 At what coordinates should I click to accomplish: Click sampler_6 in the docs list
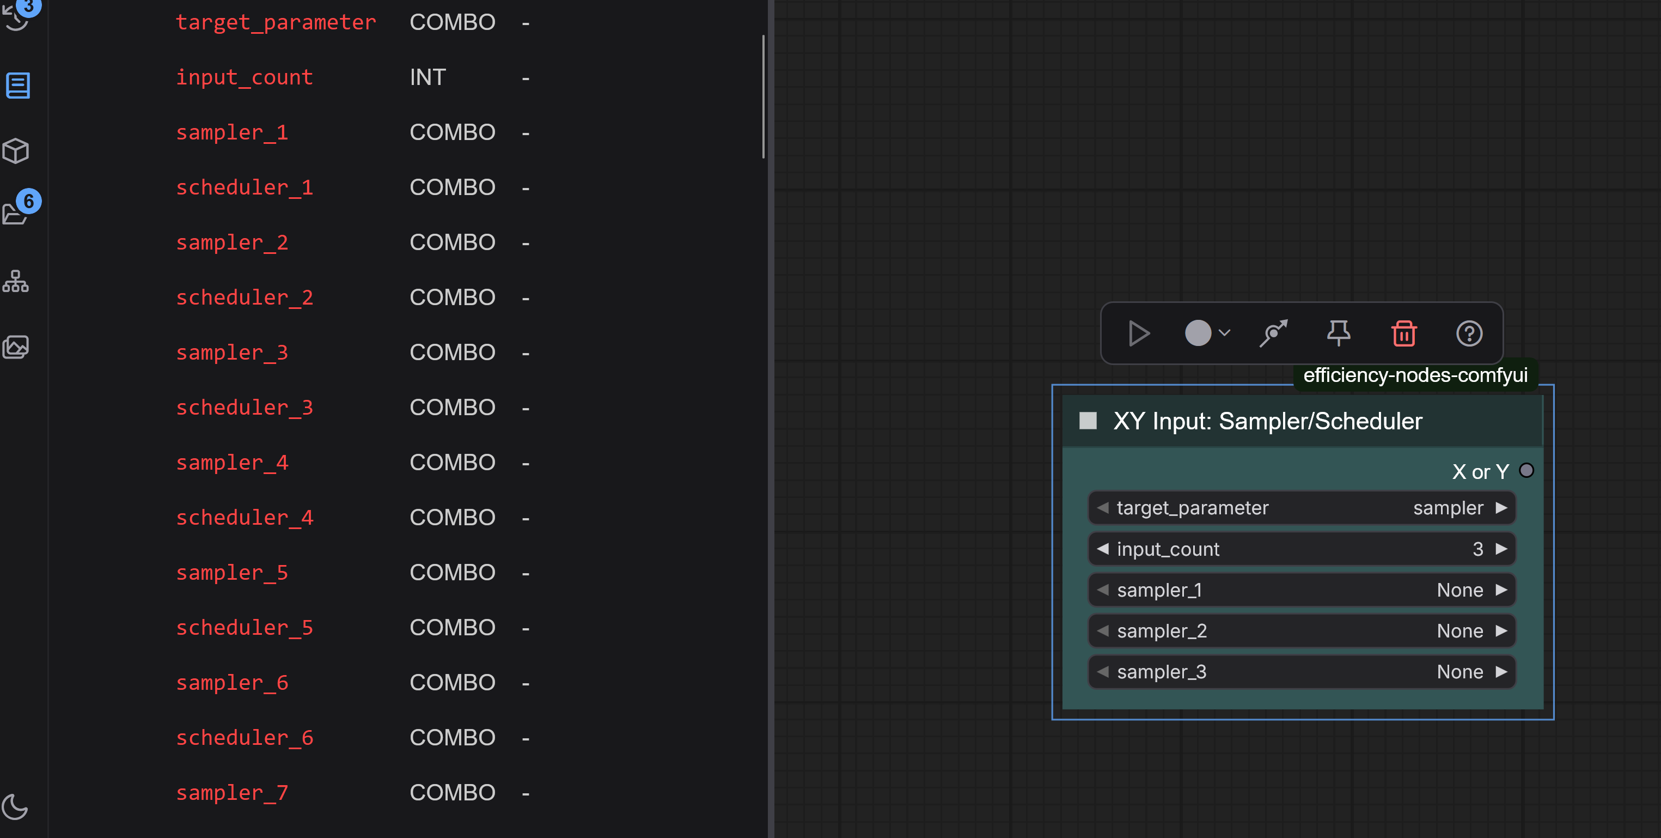[x=232, y=683]
